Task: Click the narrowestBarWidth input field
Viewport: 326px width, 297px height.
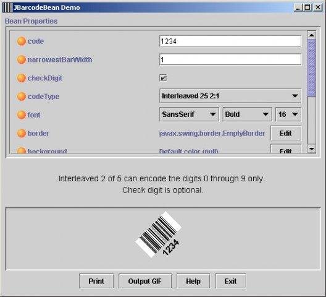Action: 230,59
